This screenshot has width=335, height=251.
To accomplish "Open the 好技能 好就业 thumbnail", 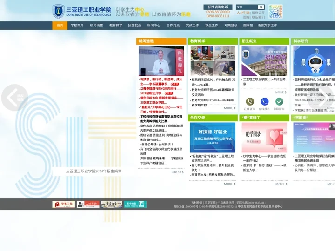I will pyautogui.click(x=213, y=138).
